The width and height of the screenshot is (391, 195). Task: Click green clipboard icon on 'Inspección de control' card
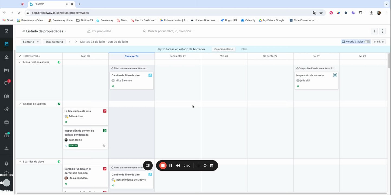(x=105, y=131)
